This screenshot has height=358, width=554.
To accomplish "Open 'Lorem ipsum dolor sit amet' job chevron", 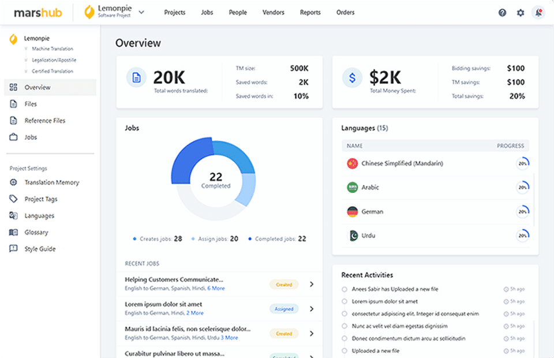I will click(312, 309).
